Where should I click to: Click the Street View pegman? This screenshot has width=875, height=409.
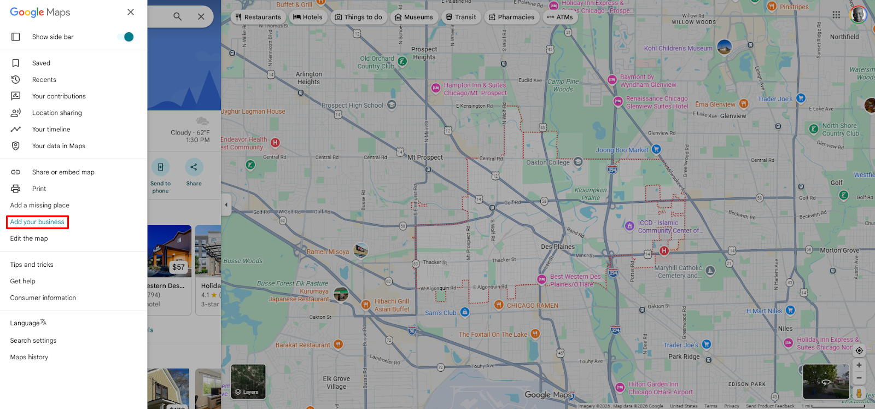pos(859,393)
